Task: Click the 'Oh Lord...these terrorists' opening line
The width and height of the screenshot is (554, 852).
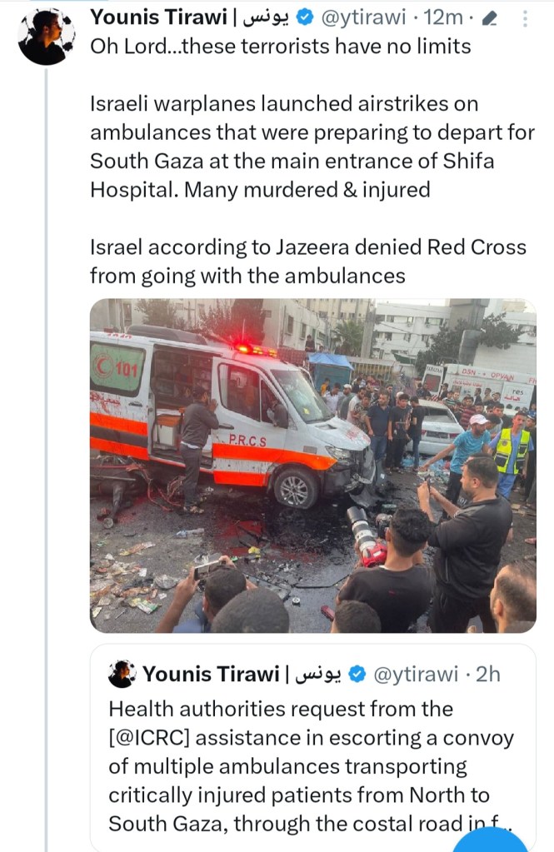Action: tap(281, 47)
